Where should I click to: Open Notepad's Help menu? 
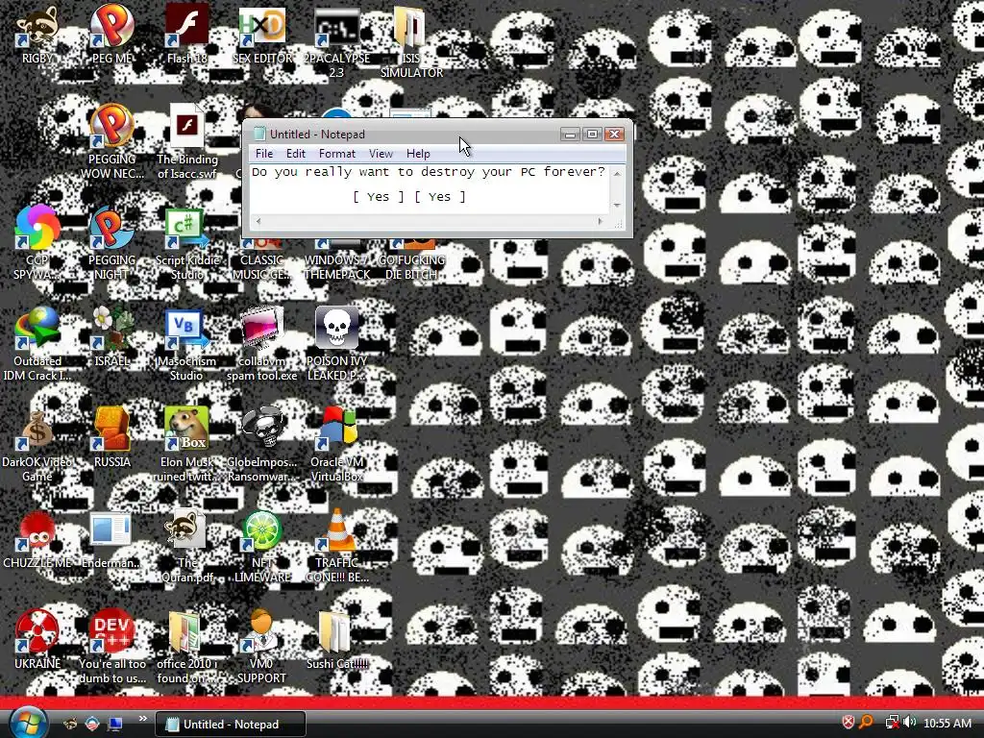click(418, 154)
